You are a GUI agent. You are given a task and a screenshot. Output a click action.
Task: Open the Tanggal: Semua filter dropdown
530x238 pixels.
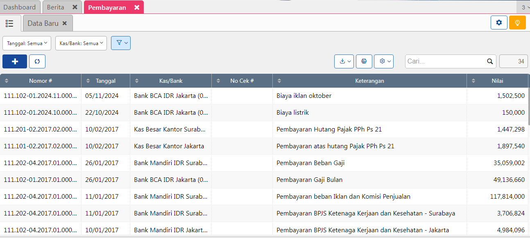click(27, 43)
